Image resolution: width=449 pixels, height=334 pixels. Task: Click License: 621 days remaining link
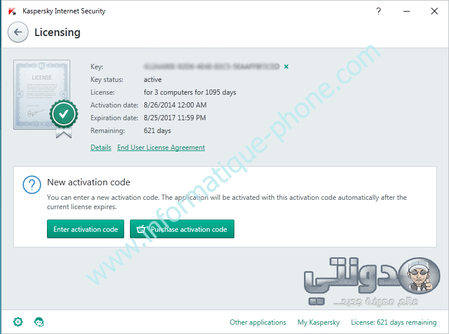click(x=394, y=322)
